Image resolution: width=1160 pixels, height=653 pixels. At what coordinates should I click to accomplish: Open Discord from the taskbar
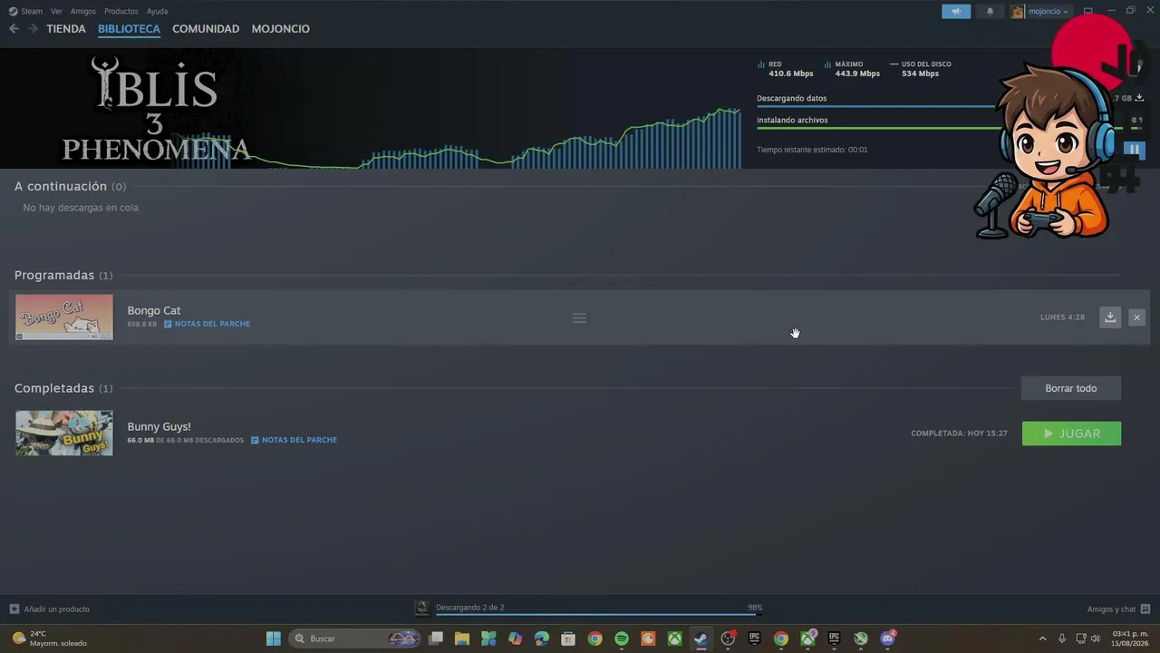point(888,638)
